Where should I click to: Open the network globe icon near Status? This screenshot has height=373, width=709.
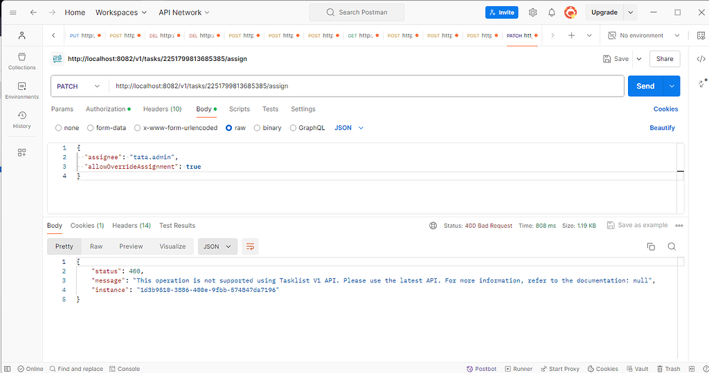433,226
